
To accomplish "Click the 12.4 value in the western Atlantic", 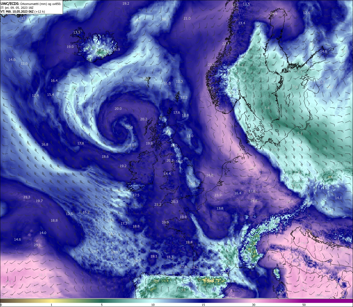I will click(35, 96).
